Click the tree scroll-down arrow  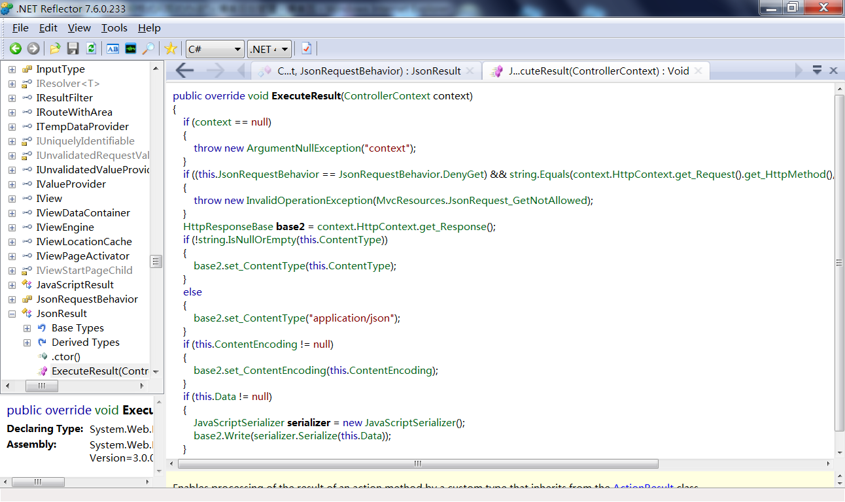(156, 372)
